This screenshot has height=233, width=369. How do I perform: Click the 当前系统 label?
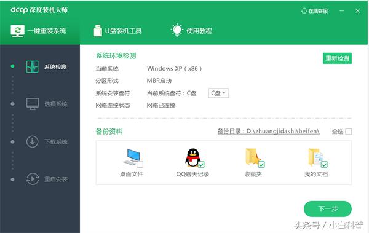[x=107, y=69]
